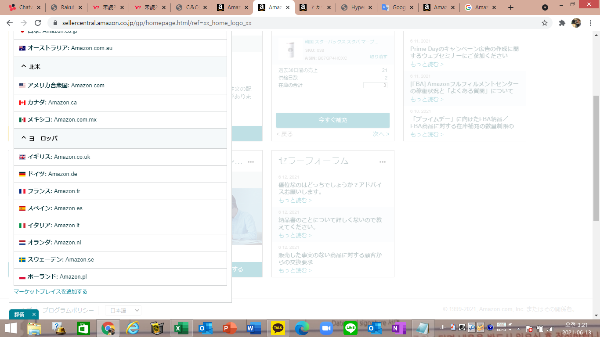Switch to the Google Translate tab
Image resolution: width=600 pixels, height=337 pixels.
click(399, 7)
